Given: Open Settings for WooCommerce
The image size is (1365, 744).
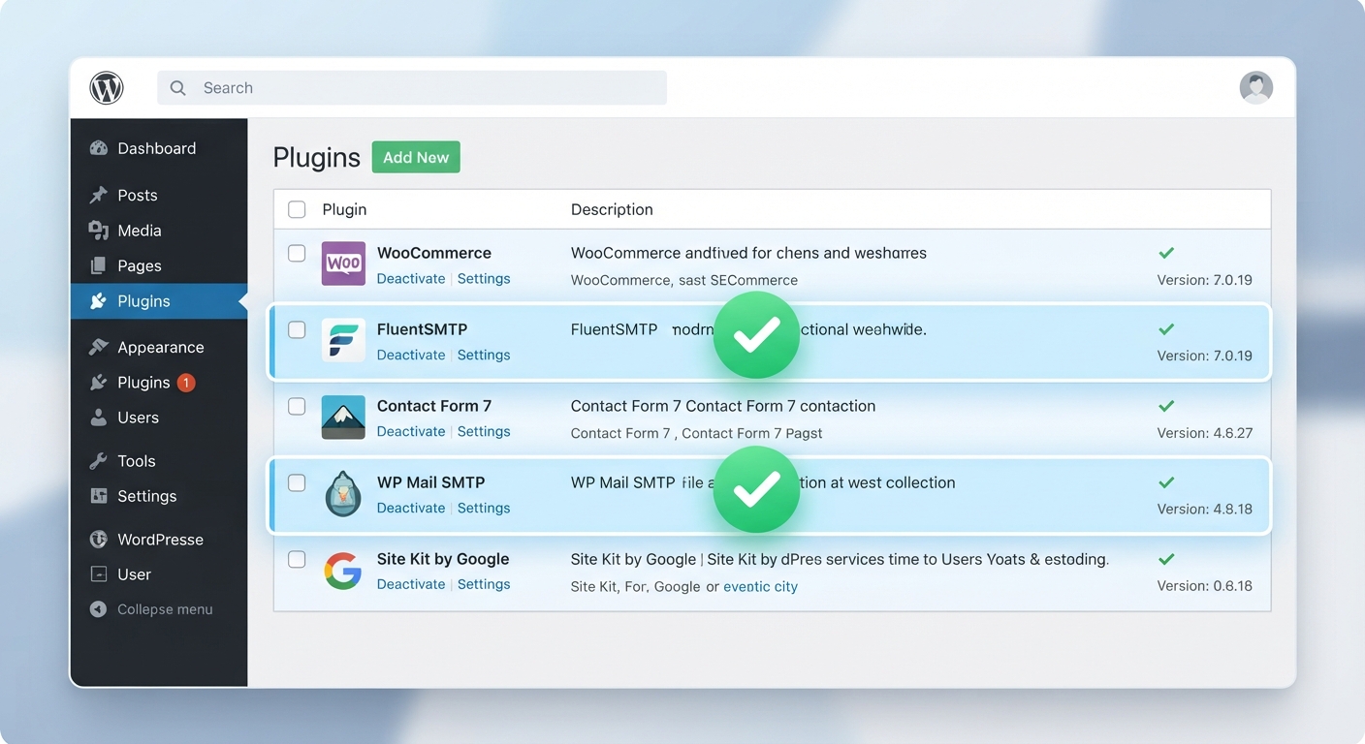Looking at the screenshot, I should coord(484,278).
